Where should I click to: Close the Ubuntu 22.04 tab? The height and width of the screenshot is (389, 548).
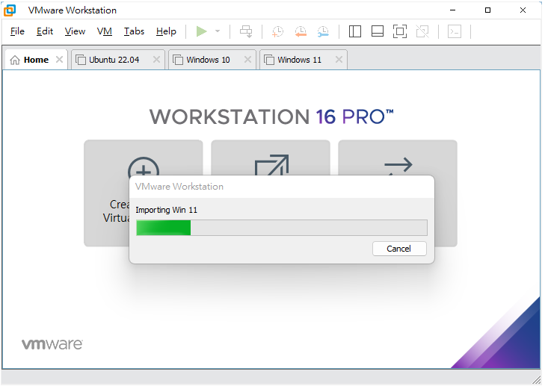[x=156, y=60]
